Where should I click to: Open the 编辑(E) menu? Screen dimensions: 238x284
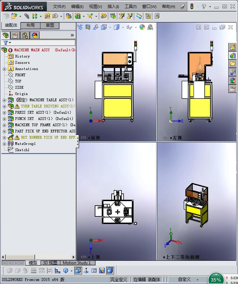[x=77, y=7]
